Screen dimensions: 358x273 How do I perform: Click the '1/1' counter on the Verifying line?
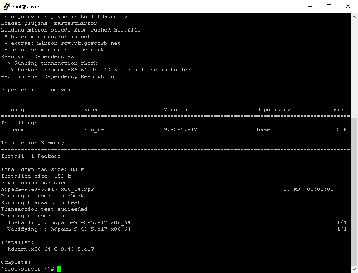click(342, 229)
